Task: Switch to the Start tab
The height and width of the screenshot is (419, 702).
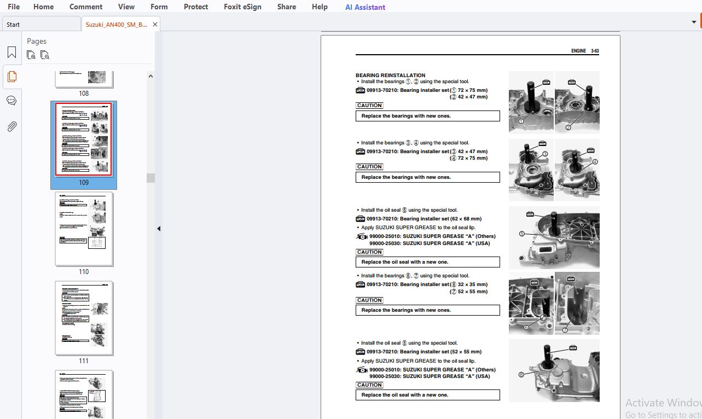Action: pyautogui.click(x=41, y=25)
